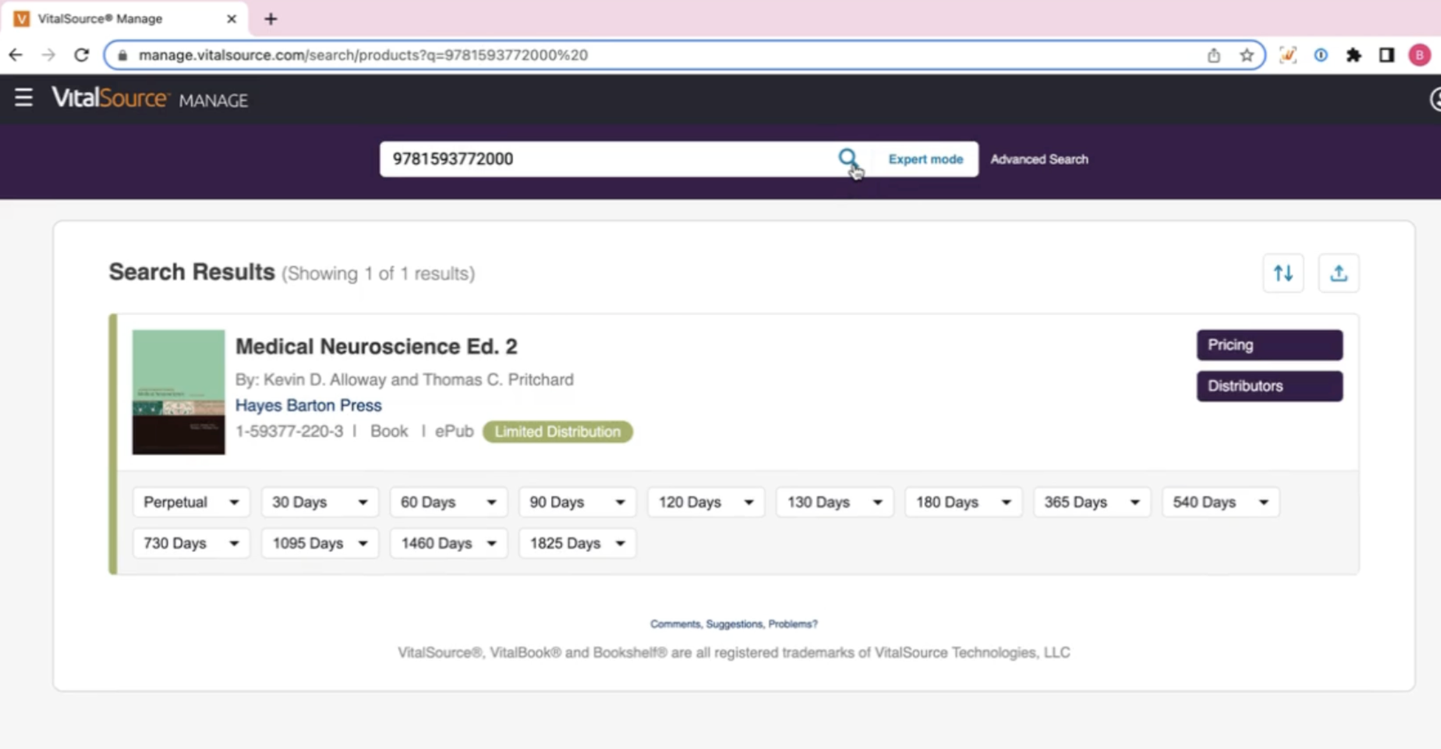Screen dimensions: 1441x749
Task: Open the hamburger navigation menu
Action: [23, 97]
